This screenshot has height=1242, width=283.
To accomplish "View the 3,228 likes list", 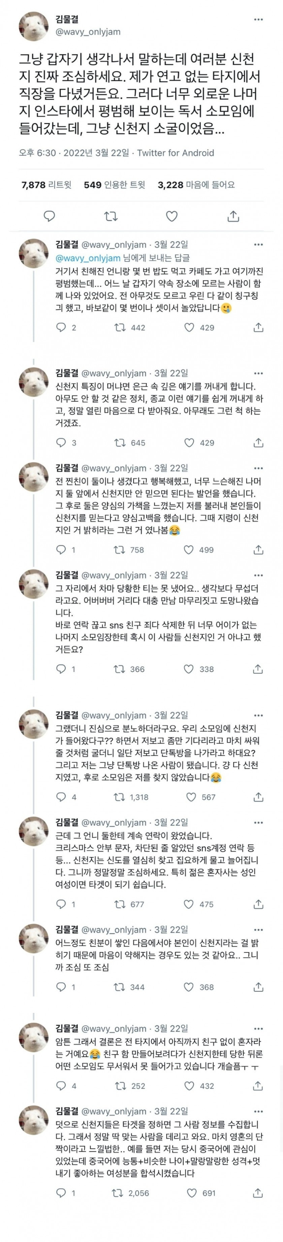I will click(x=196, y=185).
